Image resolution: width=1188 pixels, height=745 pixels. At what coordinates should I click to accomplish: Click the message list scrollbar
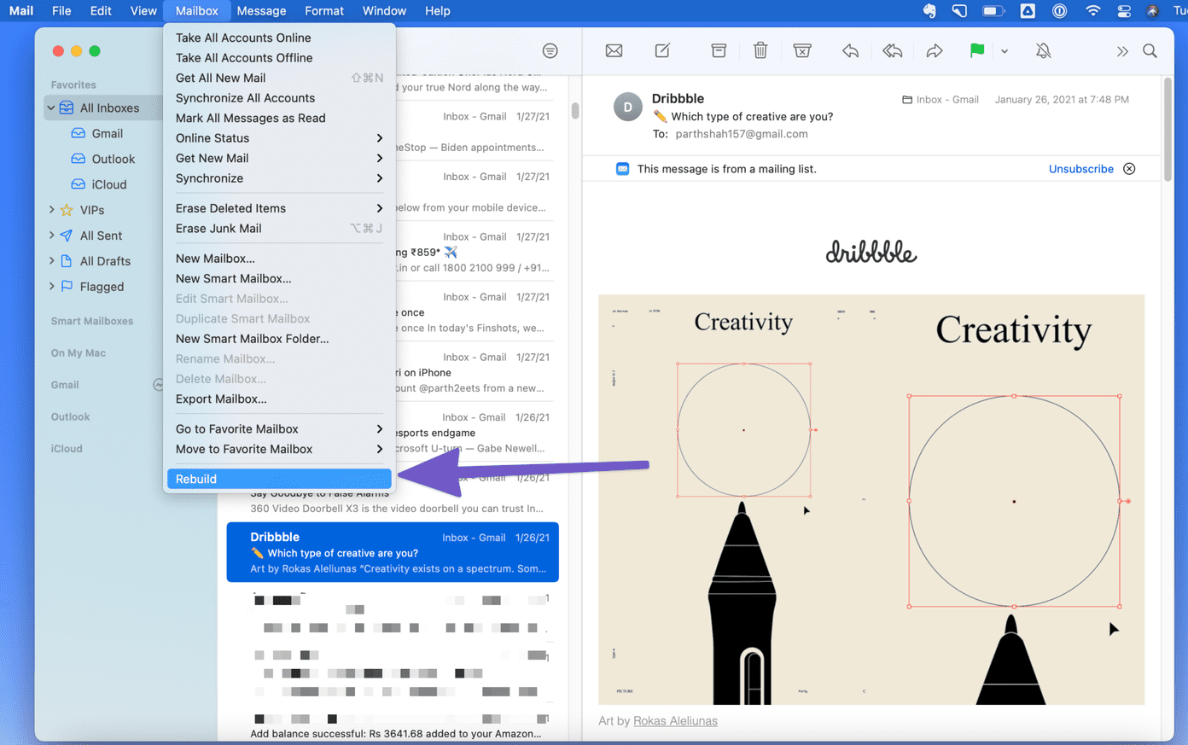pos(575,112)
